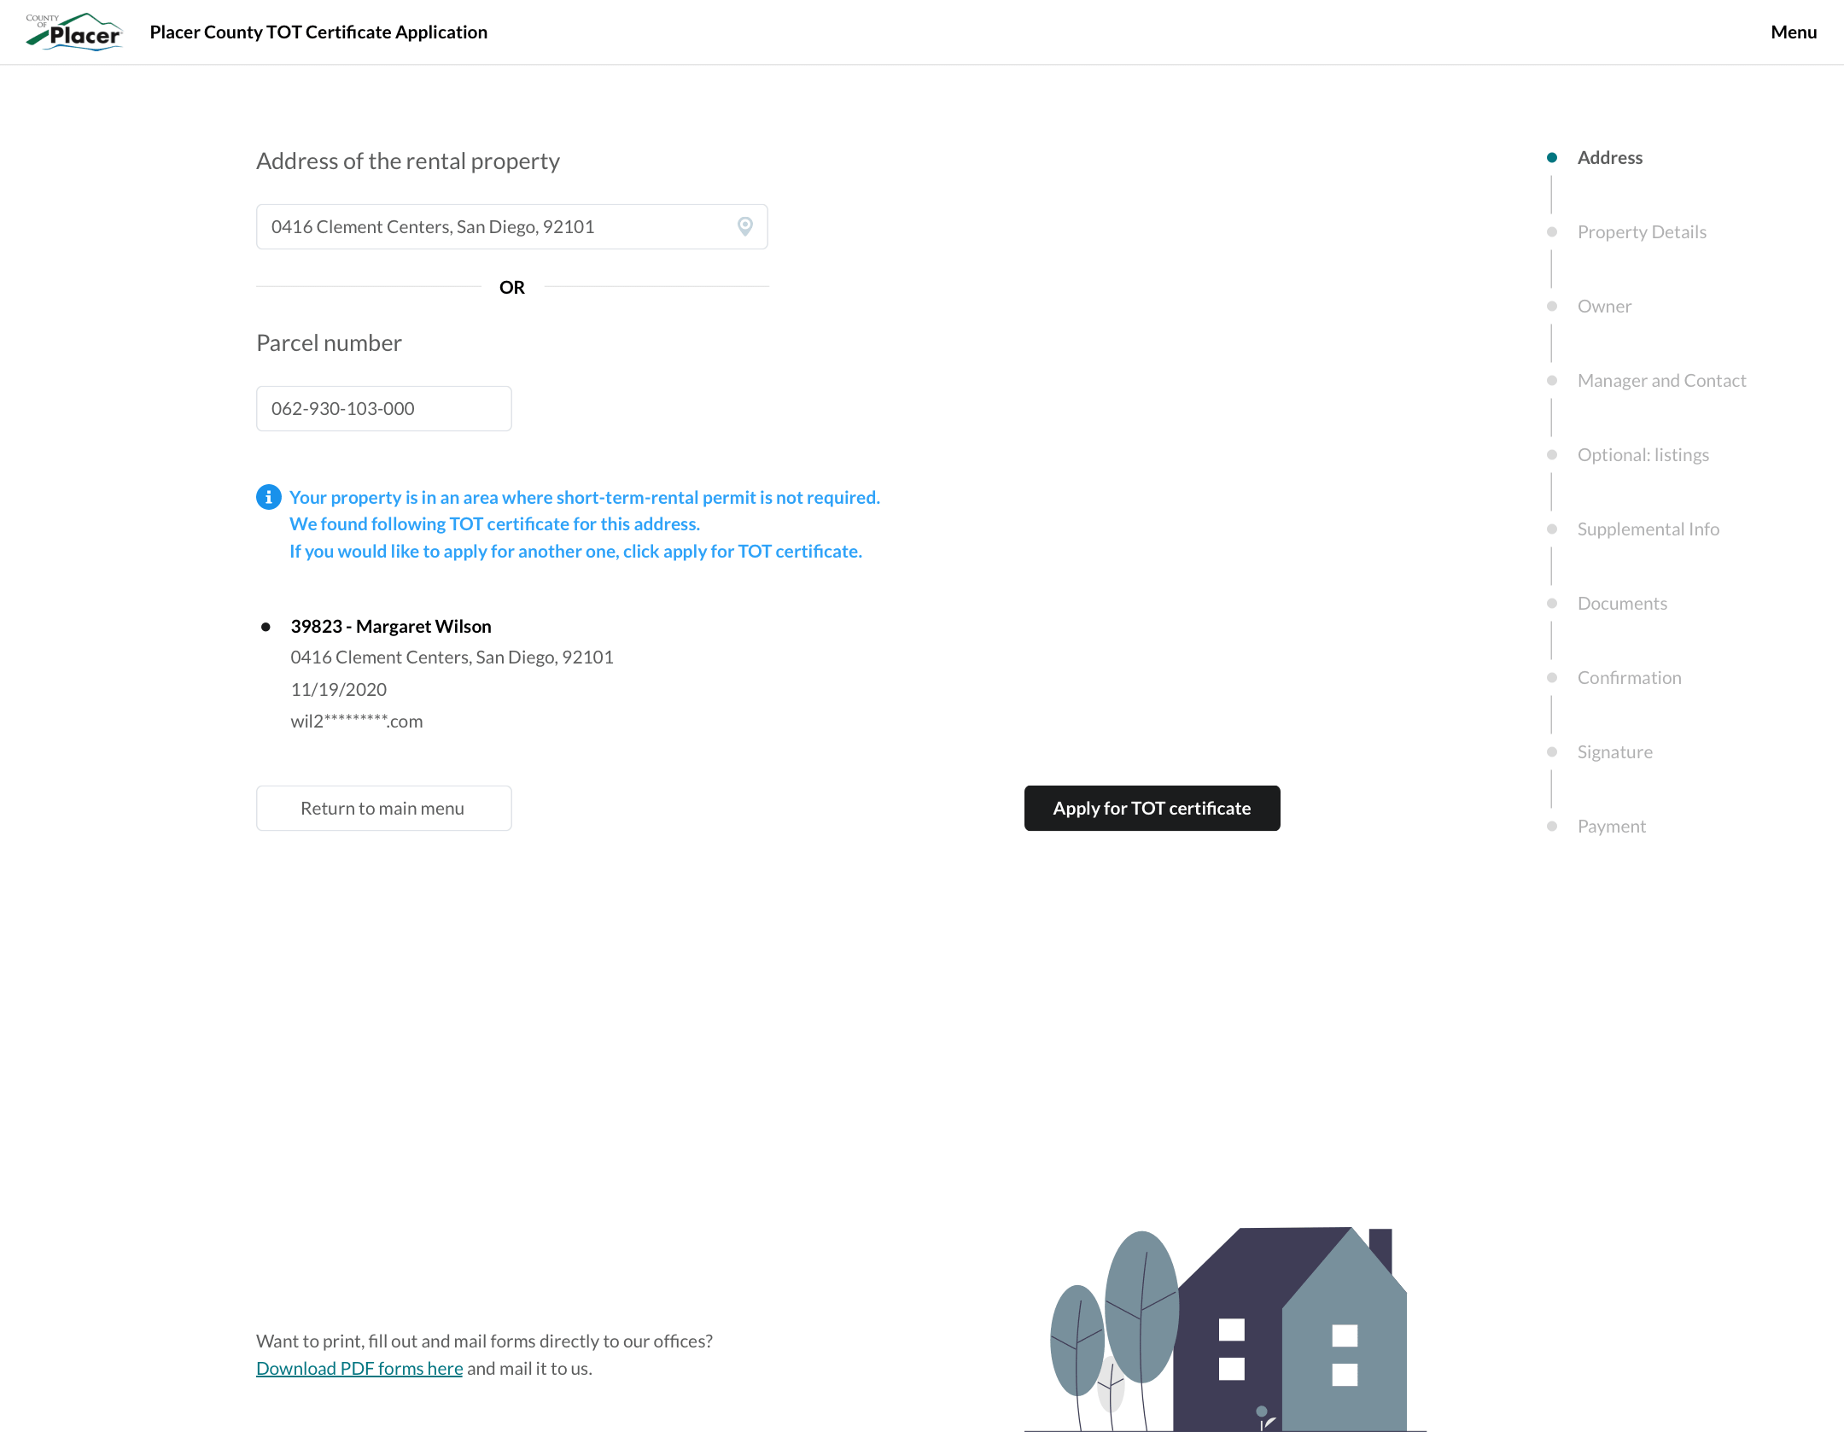Expand the Manager and Contact step
Image resolution: width=1844 pixels, height=1432 pixels.
tap(1551, 380)
